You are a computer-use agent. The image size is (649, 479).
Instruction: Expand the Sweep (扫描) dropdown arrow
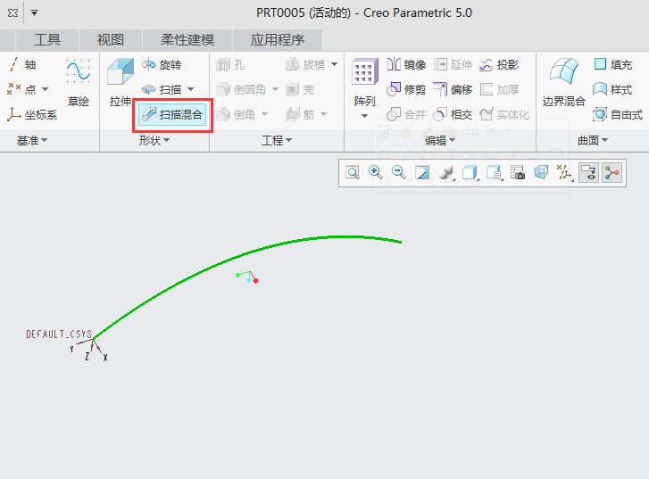pos(191,89)
